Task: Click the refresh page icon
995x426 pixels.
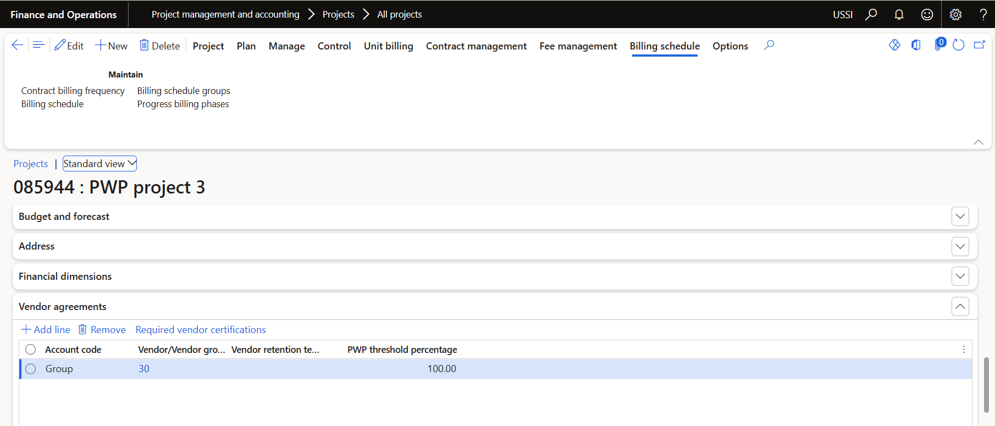Action: [x=958, y=45]
